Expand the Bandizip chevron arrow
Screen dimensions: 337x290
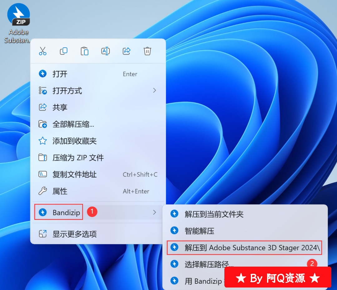point(154,212)
